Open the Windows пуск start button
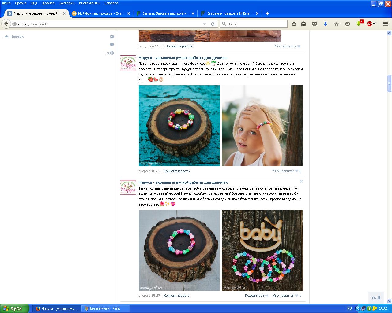Screen dimensions: 392x313 [14, 308]
